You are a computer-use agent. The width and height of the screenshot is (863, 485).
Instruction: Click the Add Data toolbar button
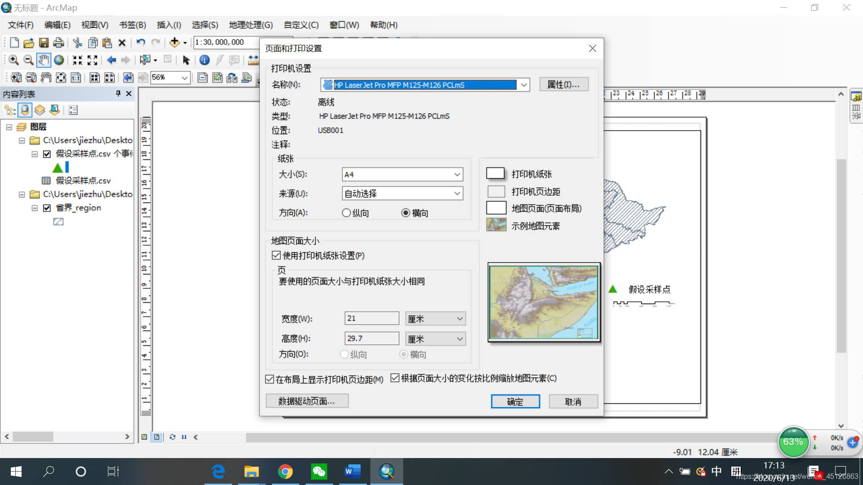[174, 42]
